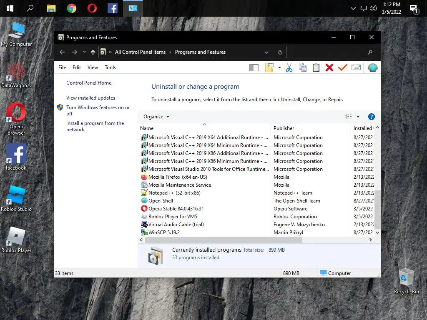Toggle the navigation pane toolbar icon

click(254, 68)
